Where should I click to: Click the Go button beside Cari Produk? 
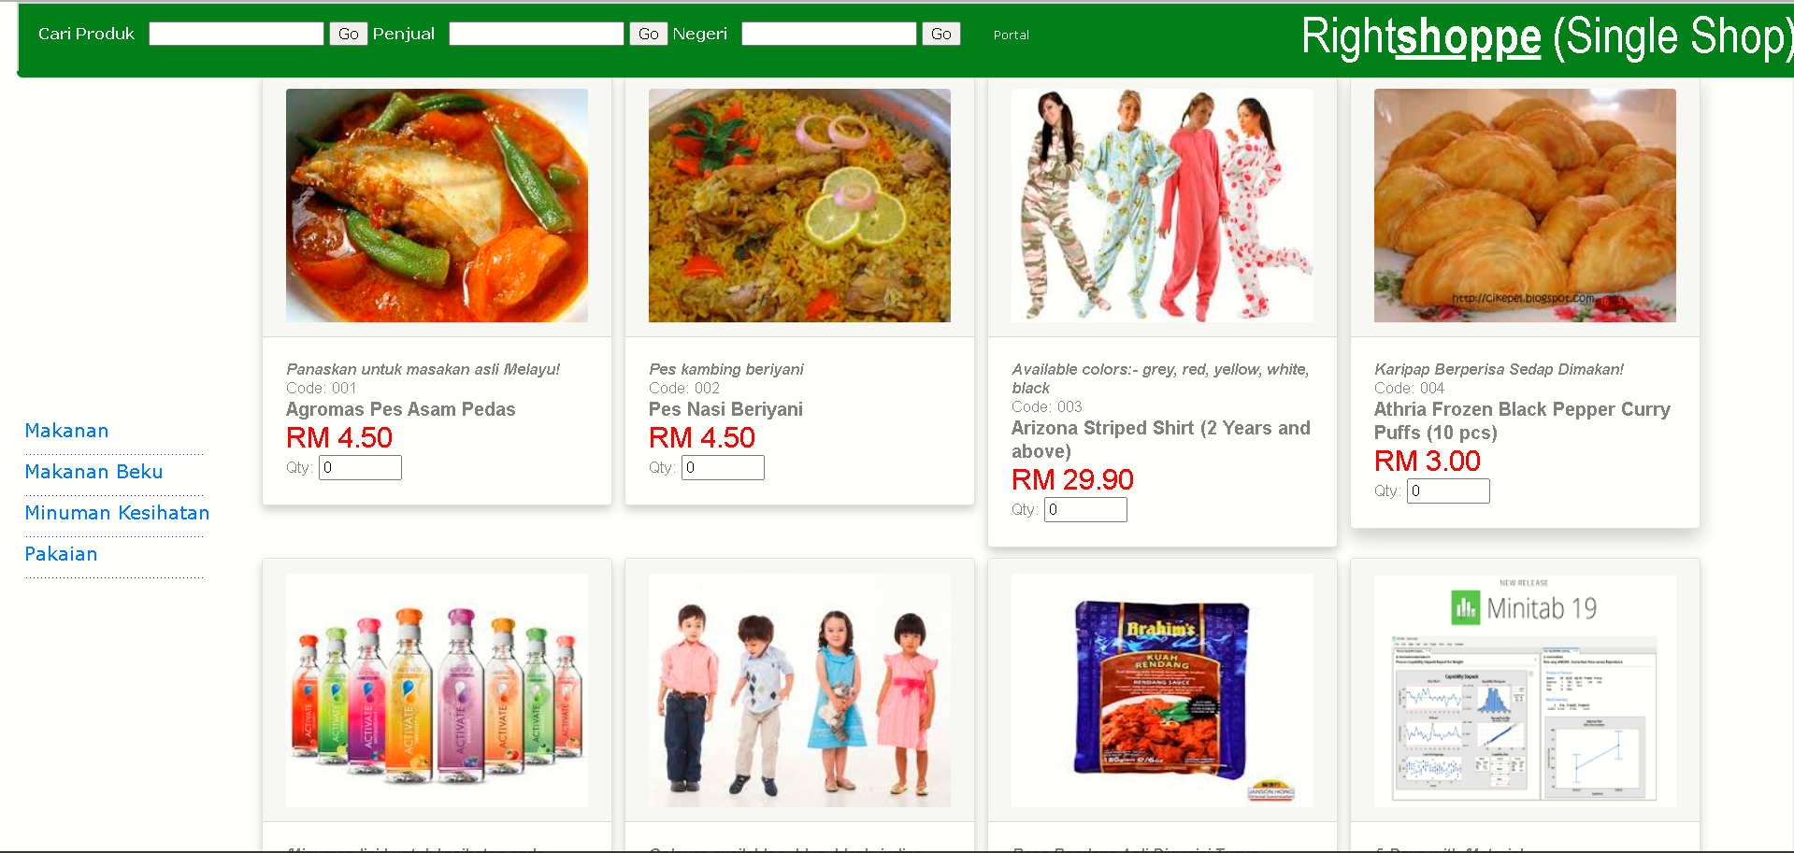tap(348, 34)
